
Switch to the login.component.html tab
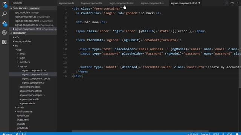pos(121,3)
